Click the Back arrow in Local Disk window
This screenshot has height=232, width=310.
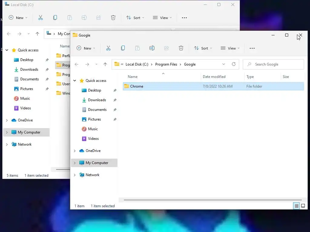(9, 34)
